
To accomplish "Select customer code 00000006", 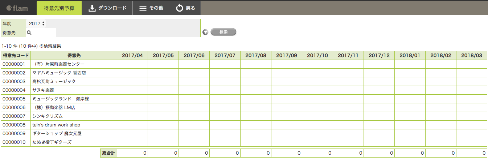I will coord(14,108).
